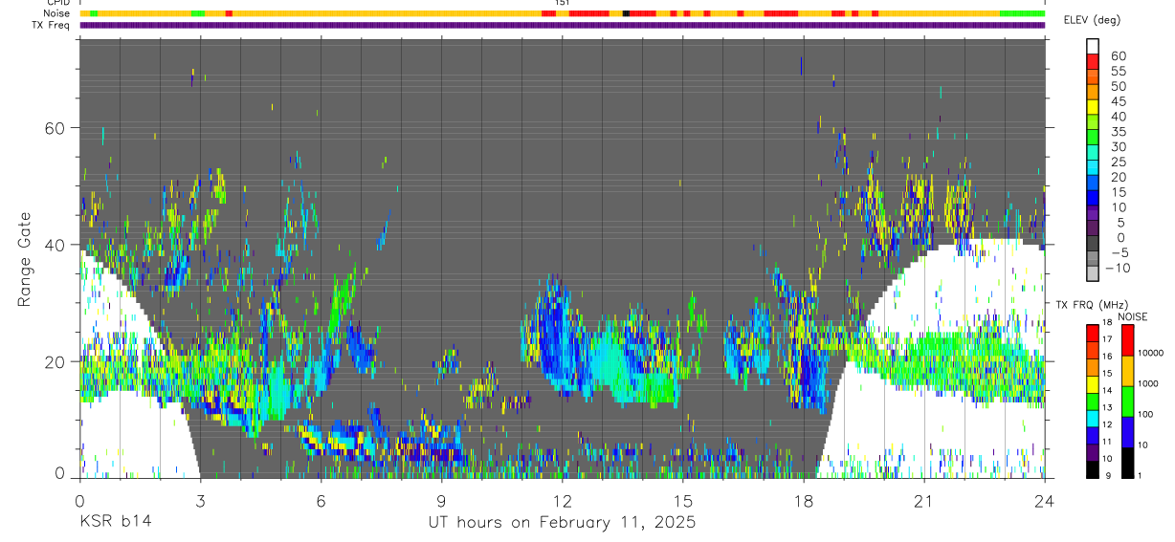Select the red 18 MHz TX frequency swatch

click(1093, 332)
